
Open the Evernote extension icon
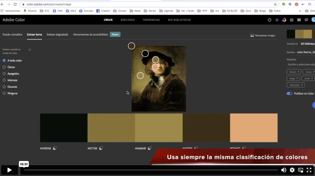283,4
